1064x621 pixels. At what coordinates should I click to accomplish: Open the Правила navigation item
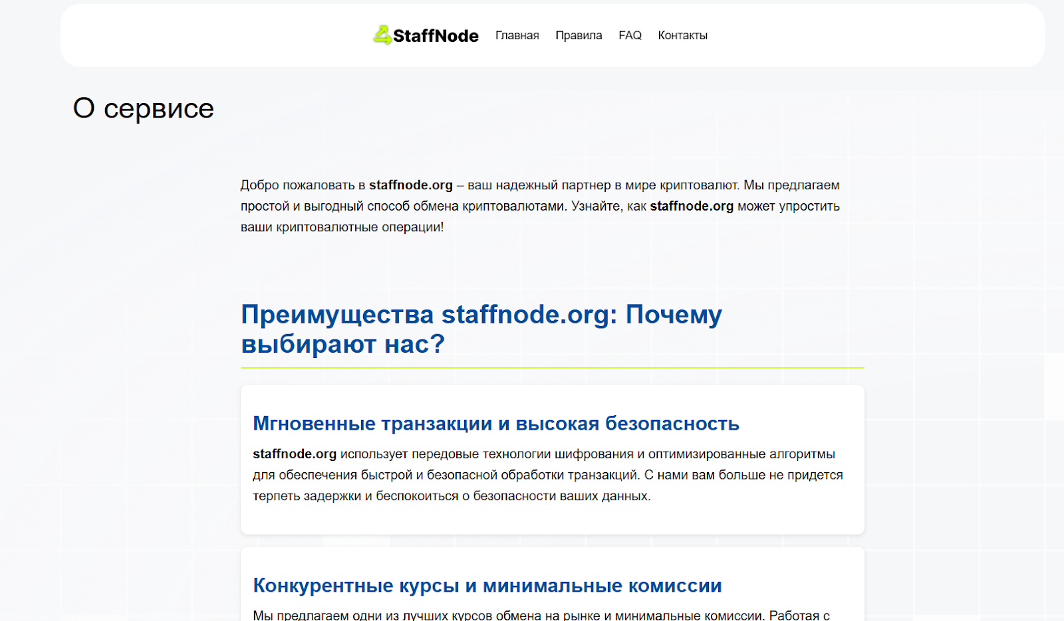[578, 35]
